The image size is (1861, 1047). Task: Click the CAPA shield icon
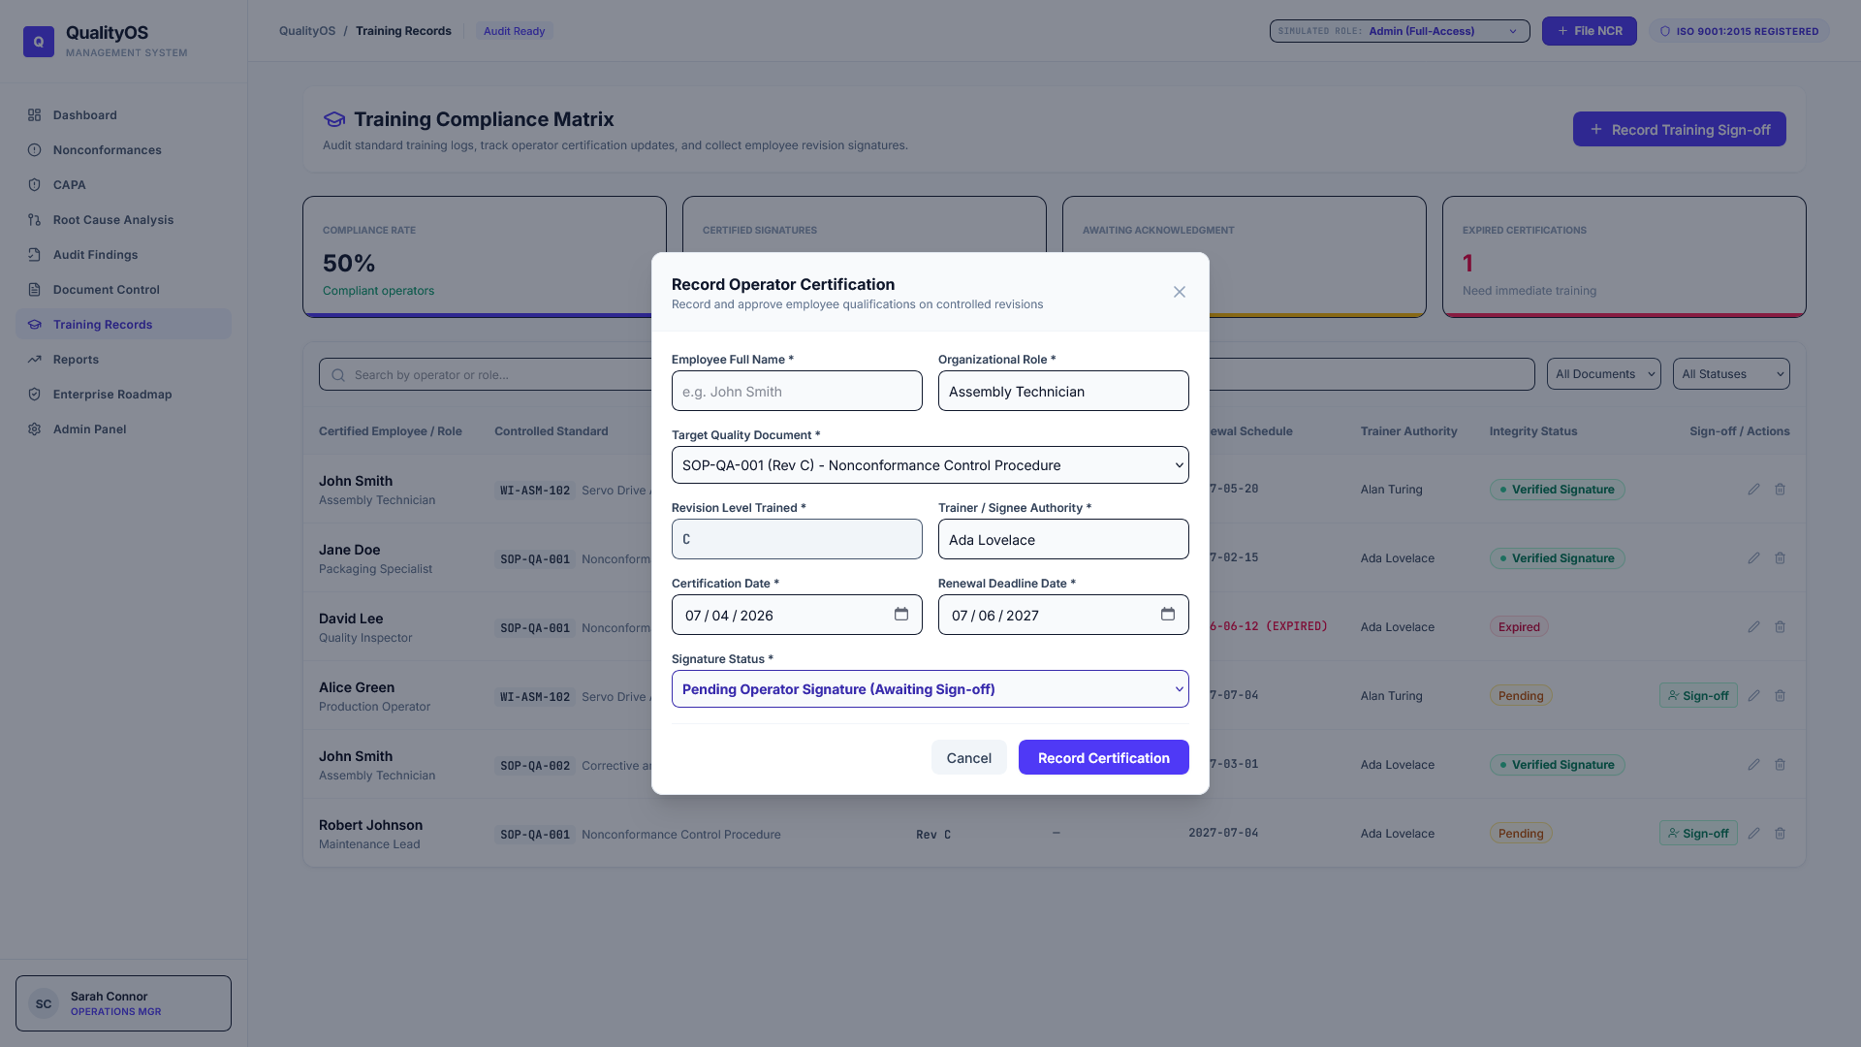point(35,184)
